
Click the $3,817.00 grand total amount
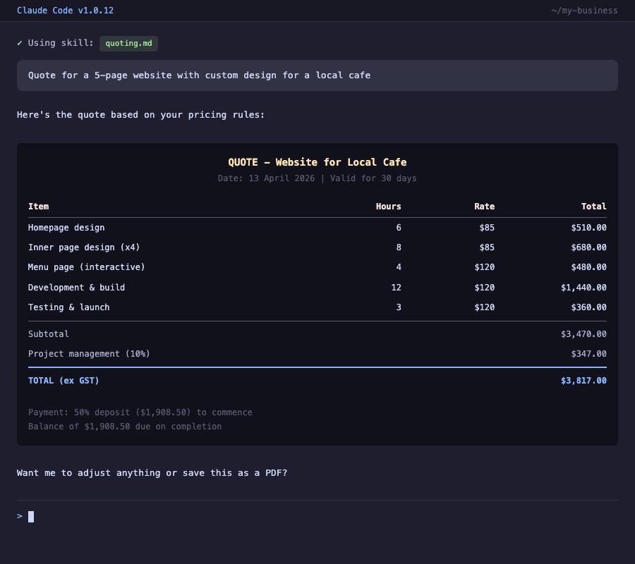[583, 380]
